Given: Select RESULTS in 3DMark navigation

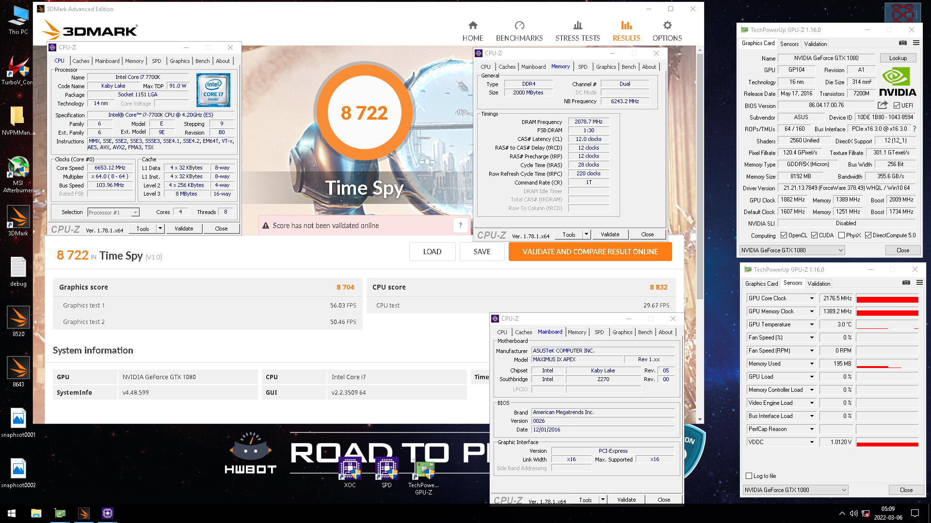Looking at the screenshot, I should point(626,31).
